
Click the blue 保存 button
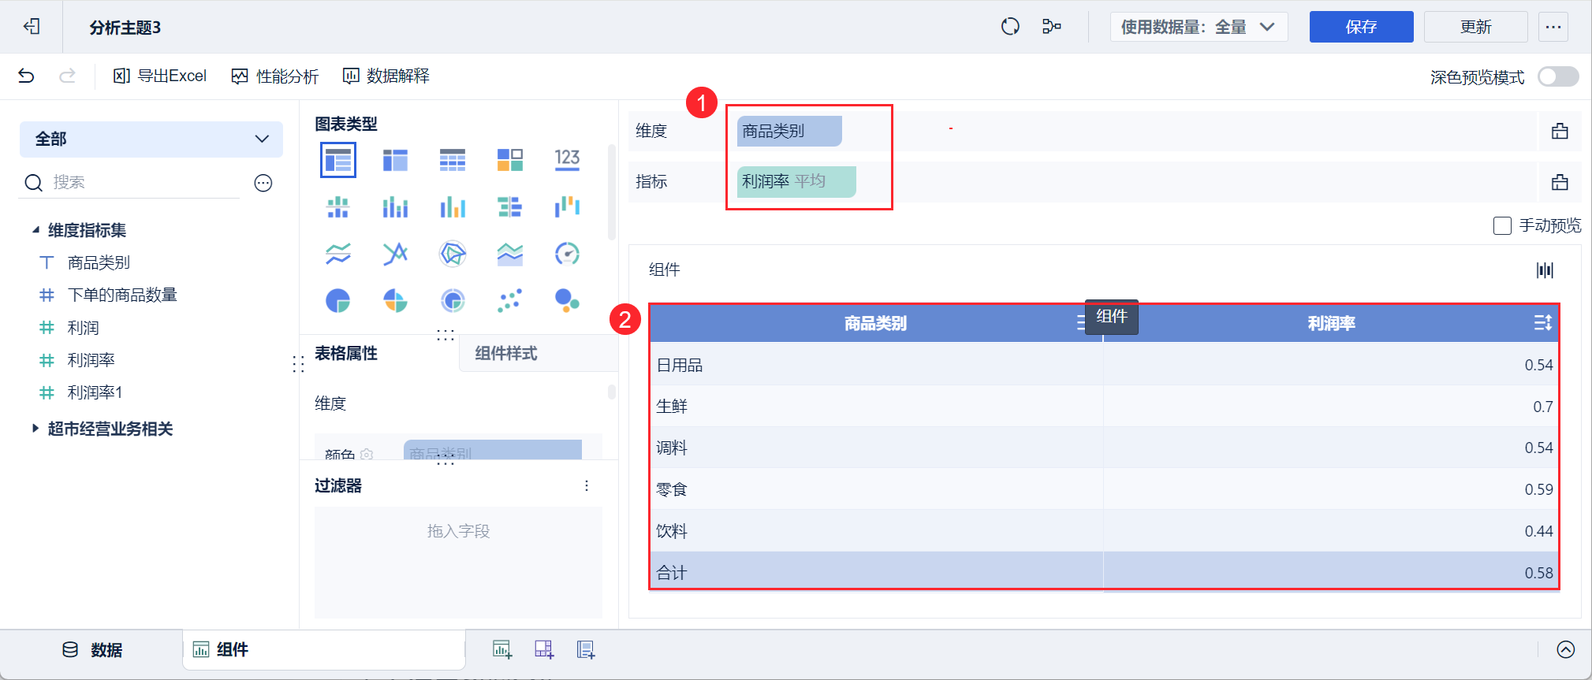[1361, 27]
